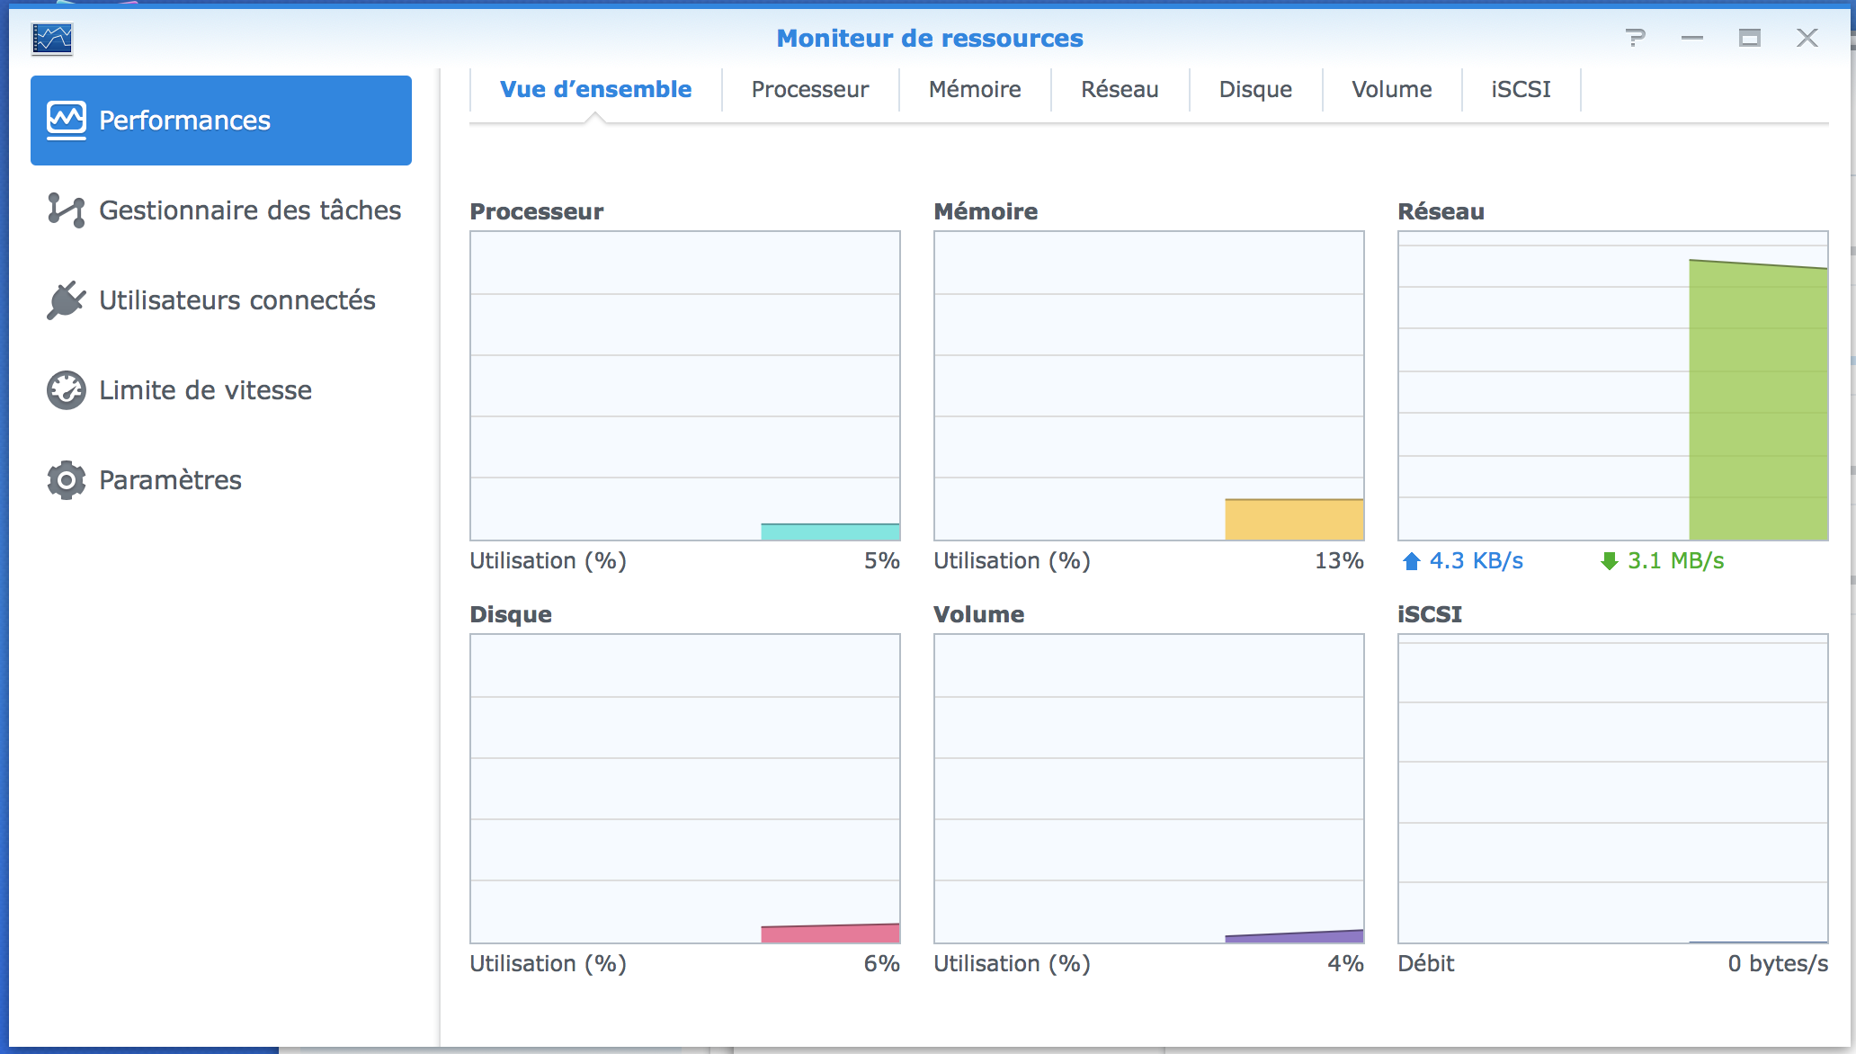Screen dimensions: 1856x1054
Task: Click the green network download arrow
Action: 1609,562
